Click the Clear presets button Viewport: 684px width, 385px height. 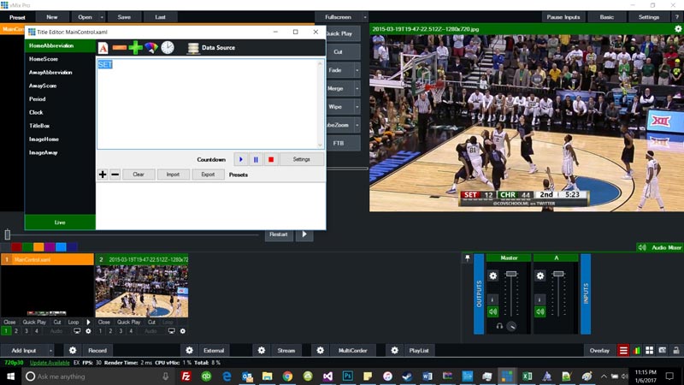click(139, 175)
